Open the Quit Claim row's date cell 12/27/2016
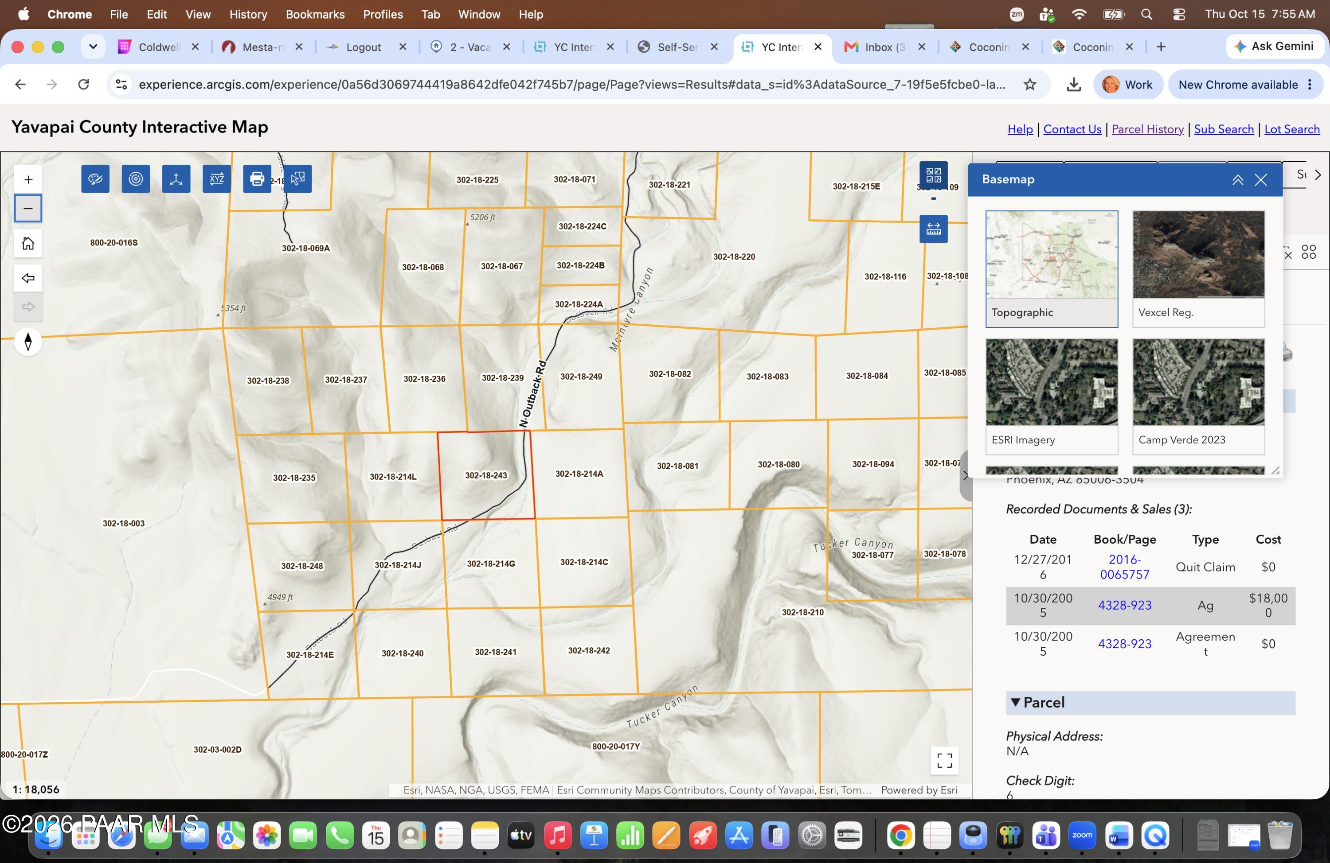The image size is (1330, 863). pyautogui.click(x=1043, y=567)
